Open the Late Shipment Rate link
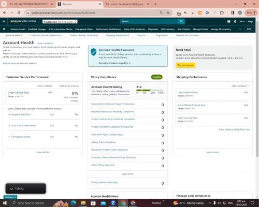This screenshot has height=207, width=259. (x=188, y=93)
